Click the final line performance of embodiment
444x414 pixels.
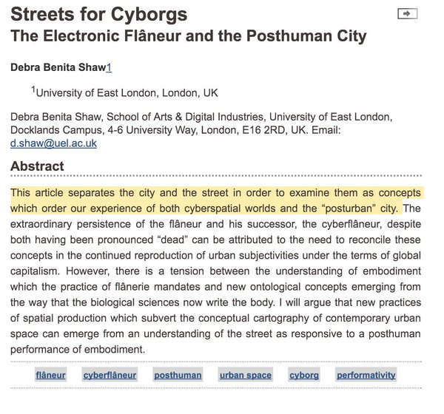78,350
